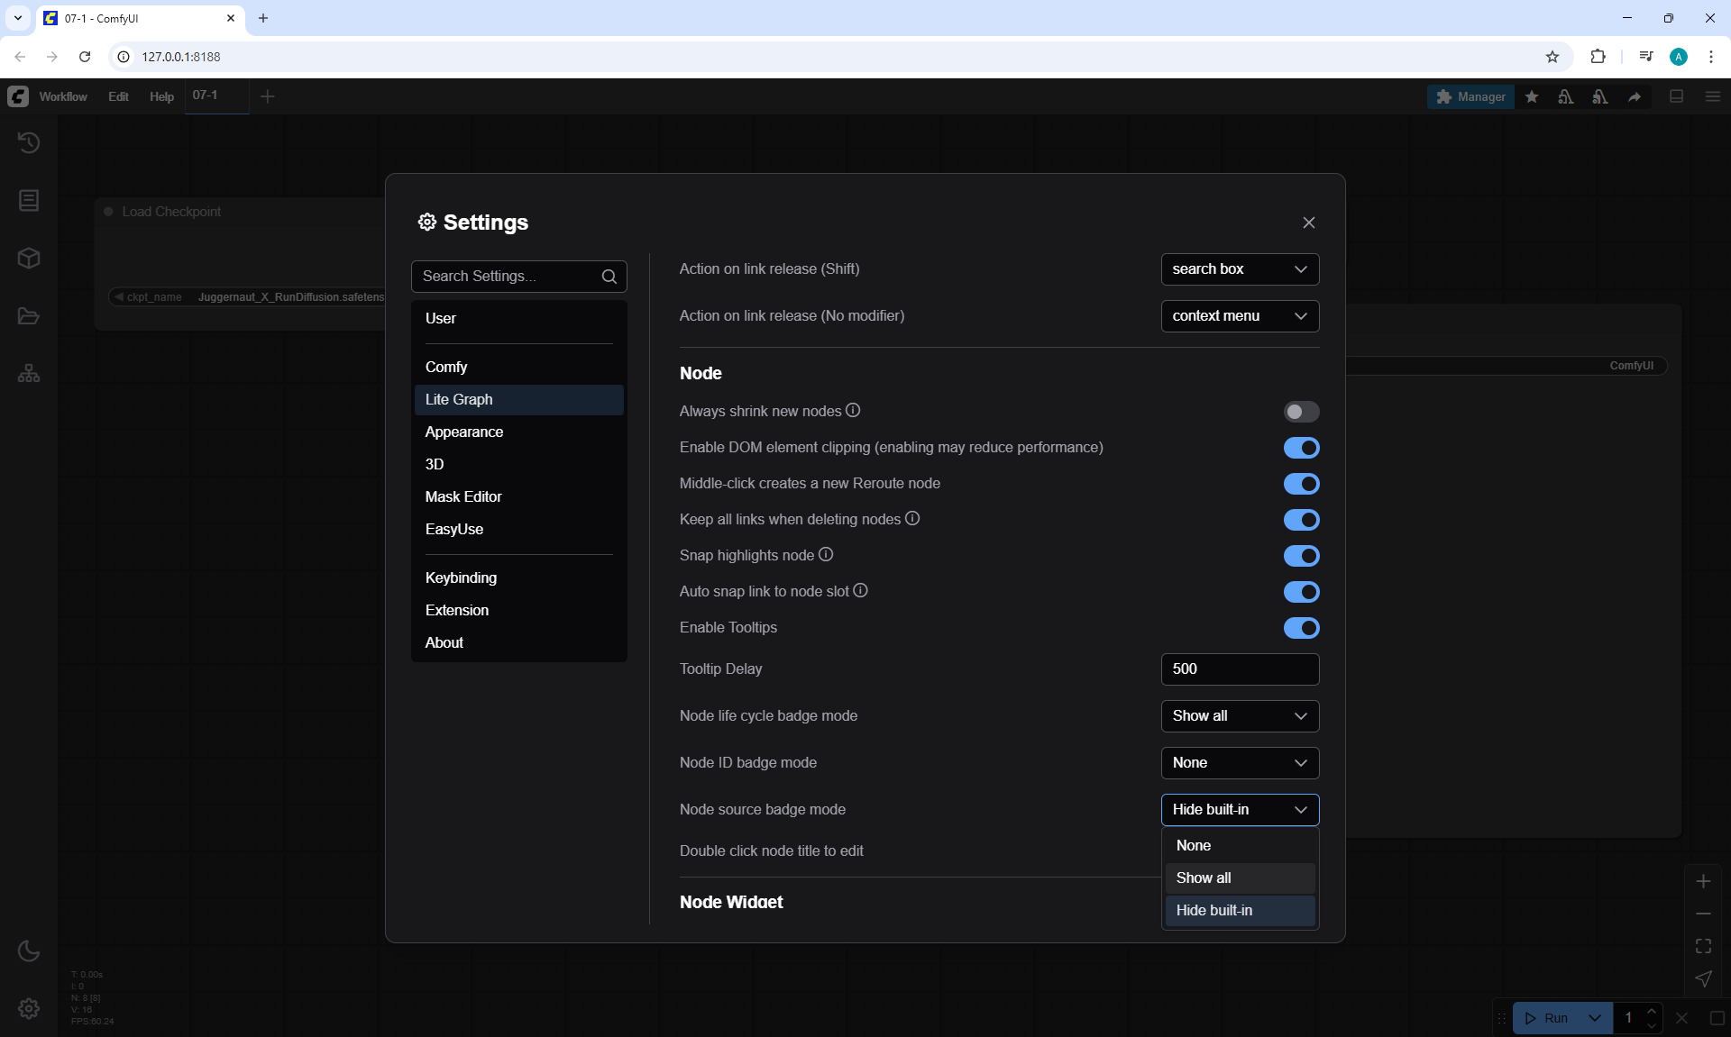
Task: Click the Tooltip Delay input field
Action: (1240, 669)
